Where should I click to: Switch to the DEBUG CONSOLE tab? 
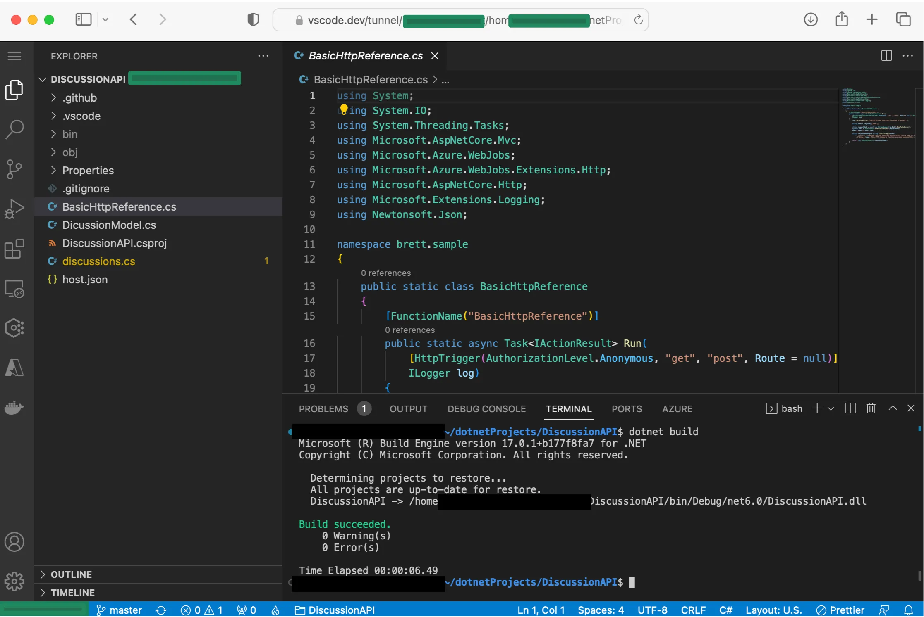click(x=486, y=408)
